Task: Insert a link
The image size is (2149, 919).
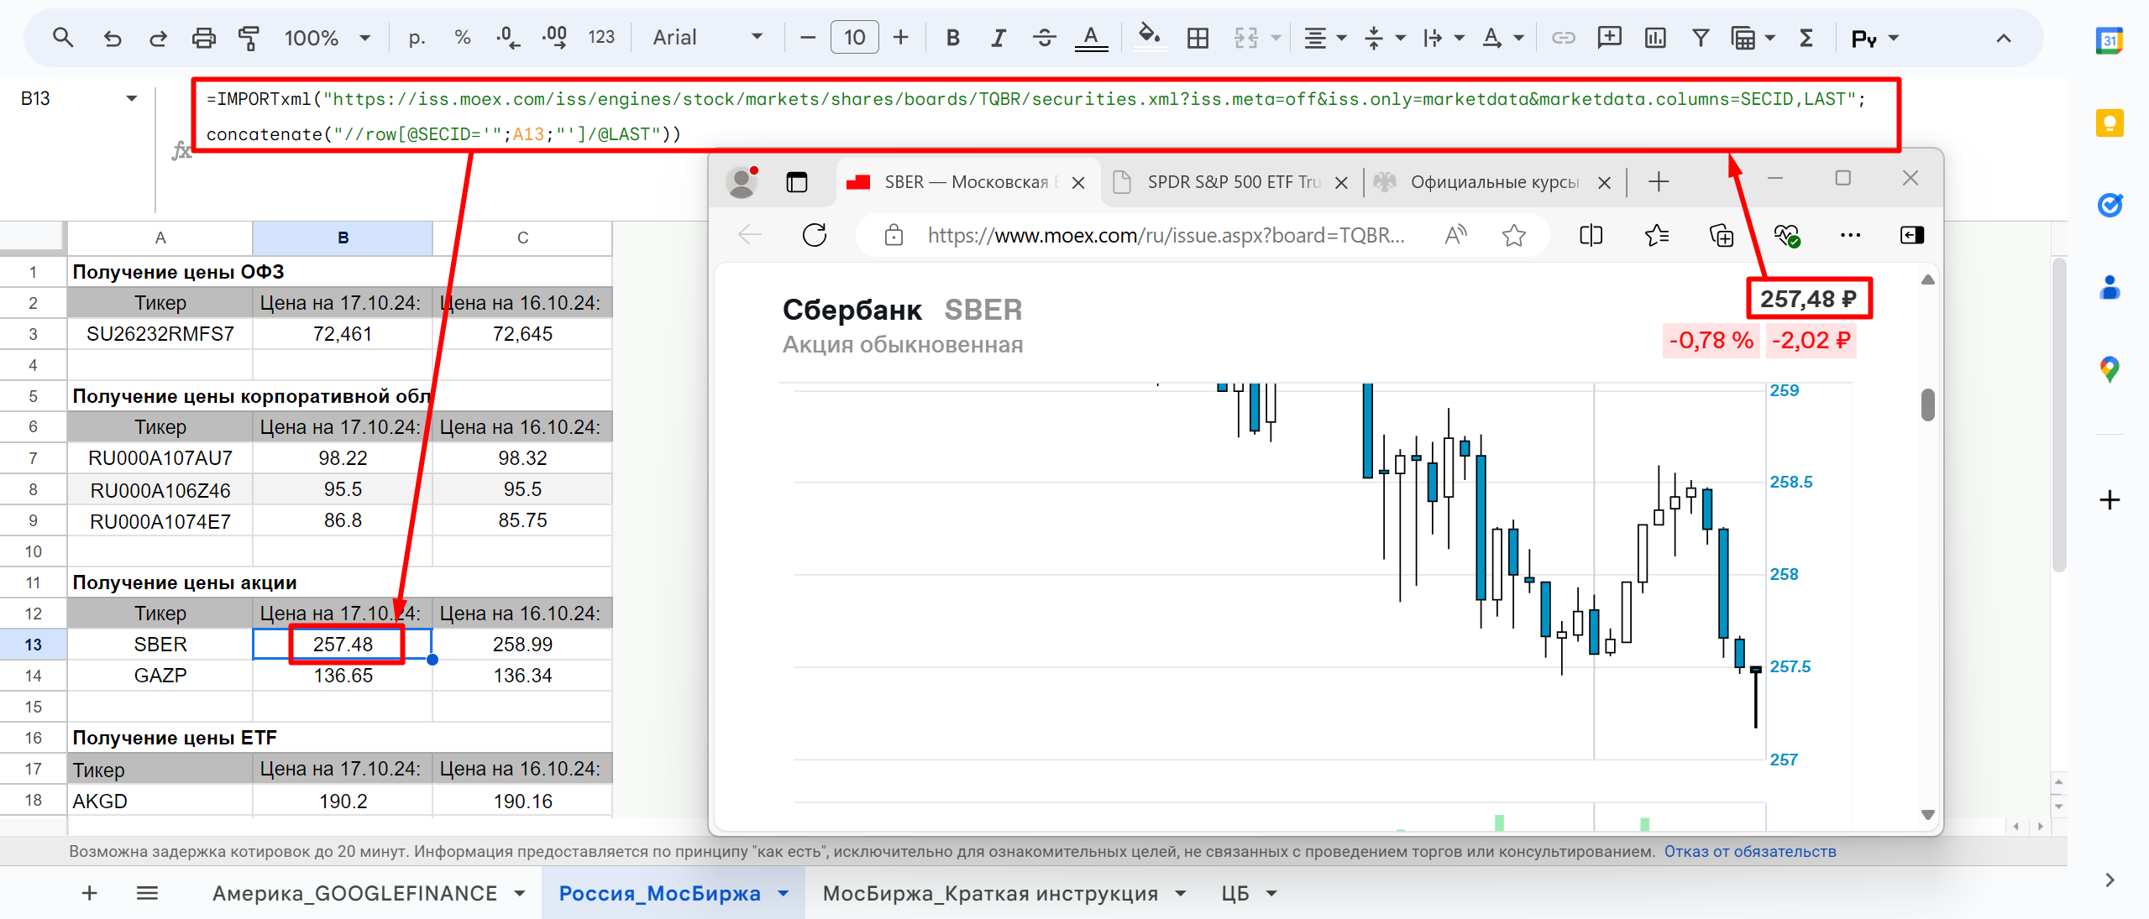Action: tap(1563, 38)
